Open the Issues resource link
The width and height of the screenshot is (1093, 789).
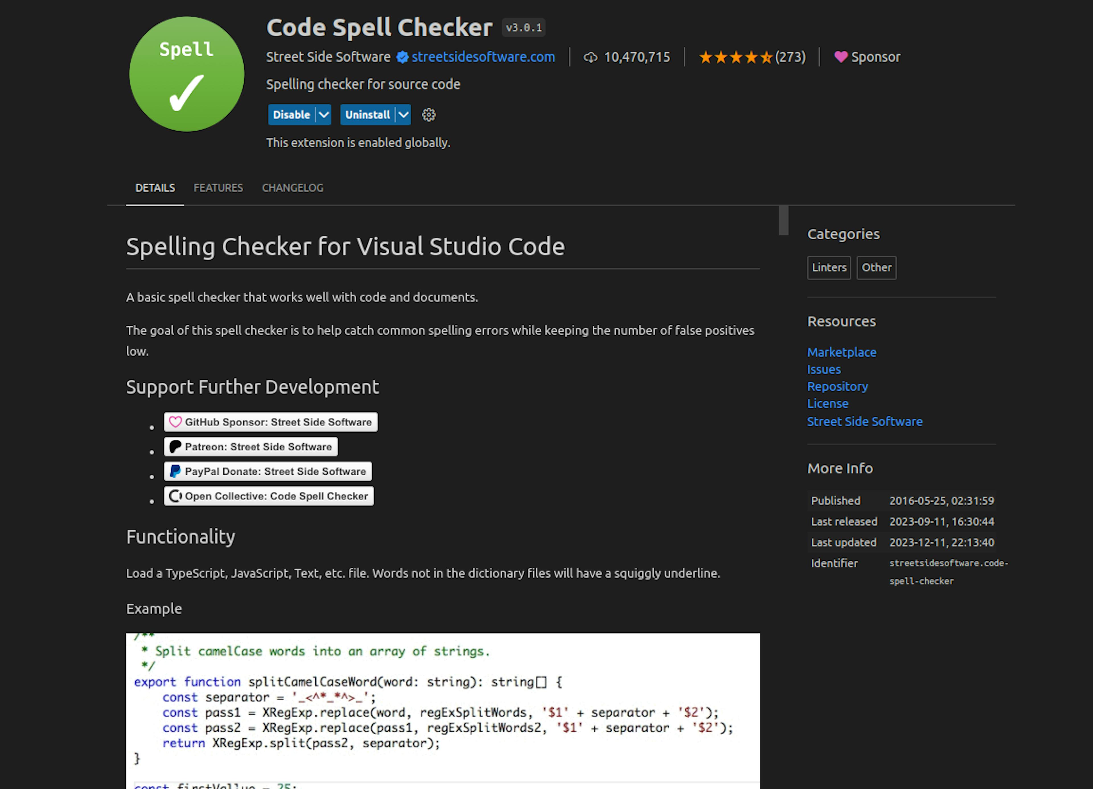coord(824,369)
